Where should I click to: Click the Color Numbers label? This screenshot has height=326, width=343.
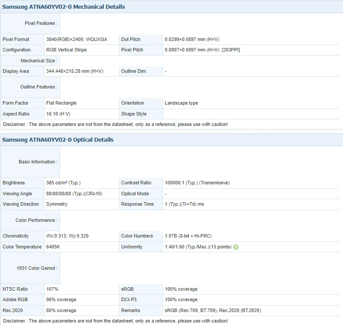click(x=137, y=236)
